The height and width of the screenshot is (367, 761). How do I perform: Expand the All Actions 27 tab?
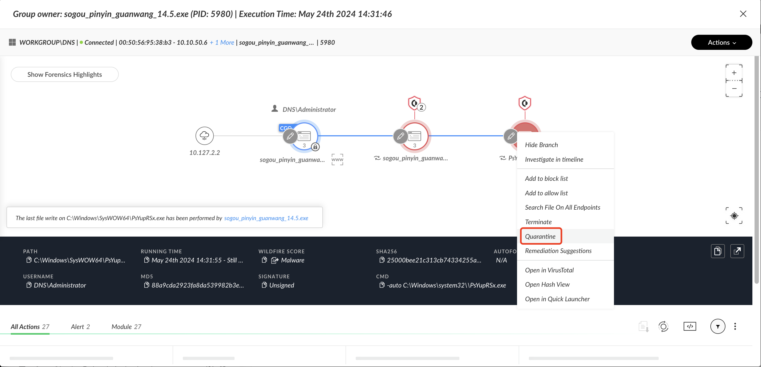point(30,326)
